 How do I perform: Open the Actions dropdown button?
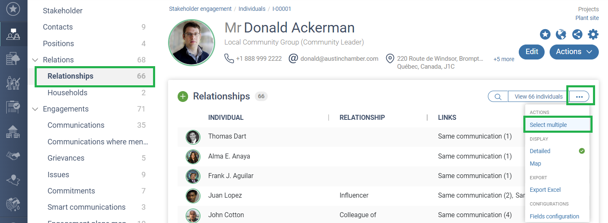pos(574,52)
